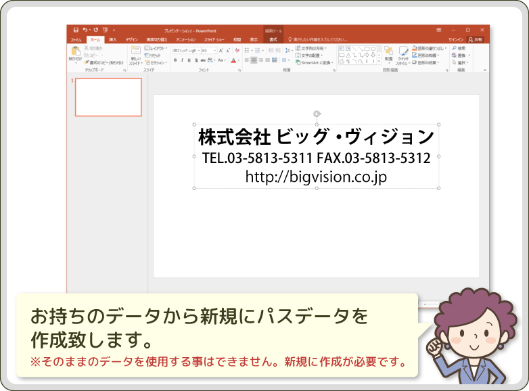Click the Shape Effects (図形の効果) icon
This screenshot has height=391, width=529.
pyautogui.click(x=415, y=63)
